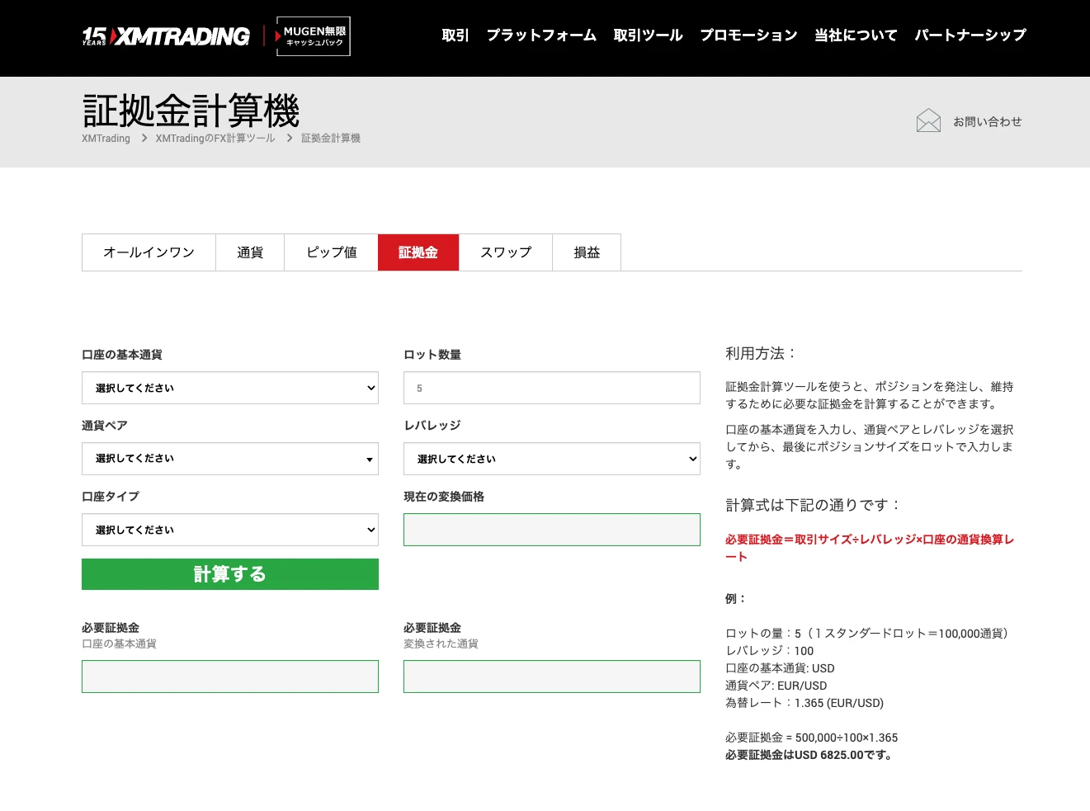Open the プロモーション menu
The height and width of the screenshot is (811, 1090).
click(x=748, y=35)
